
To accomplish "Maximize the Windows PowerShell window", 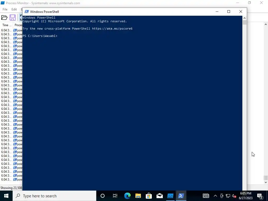I will (229, 12).
